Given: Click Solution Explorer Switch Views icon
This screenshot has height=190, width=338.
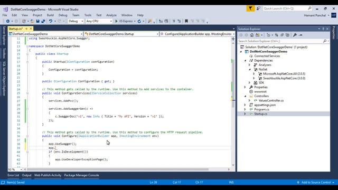Looking at the screenshot, I should point(258,35).
